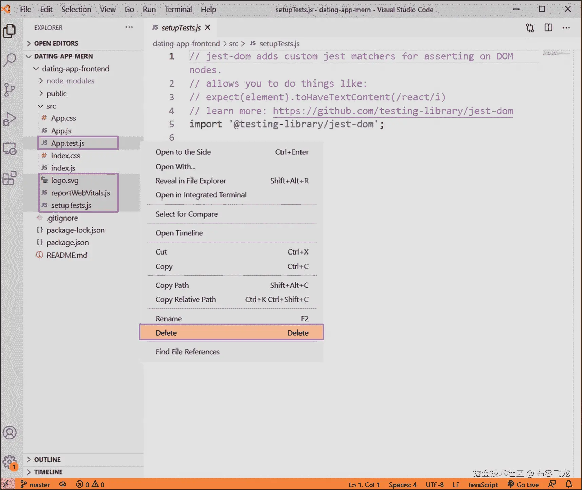Expand the Outline section

point(84,459)
